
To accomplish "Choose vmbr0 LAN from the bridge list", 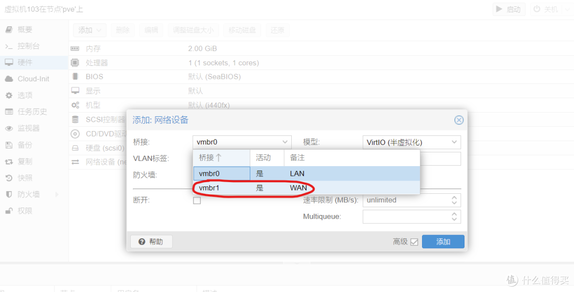I will click(307, 174).
